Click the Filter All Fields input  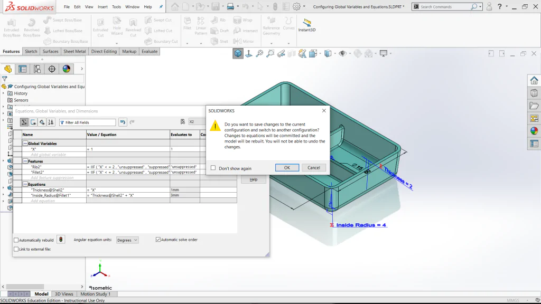[87, 122]
